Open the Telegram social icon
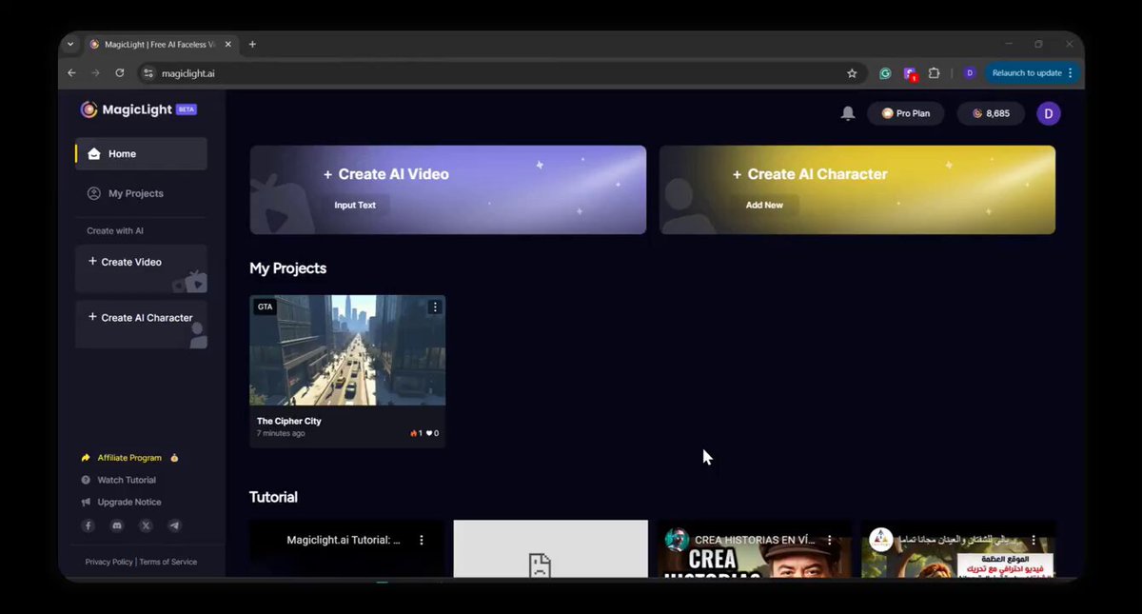The image size is (1142, 614). (x=174, y=525)
